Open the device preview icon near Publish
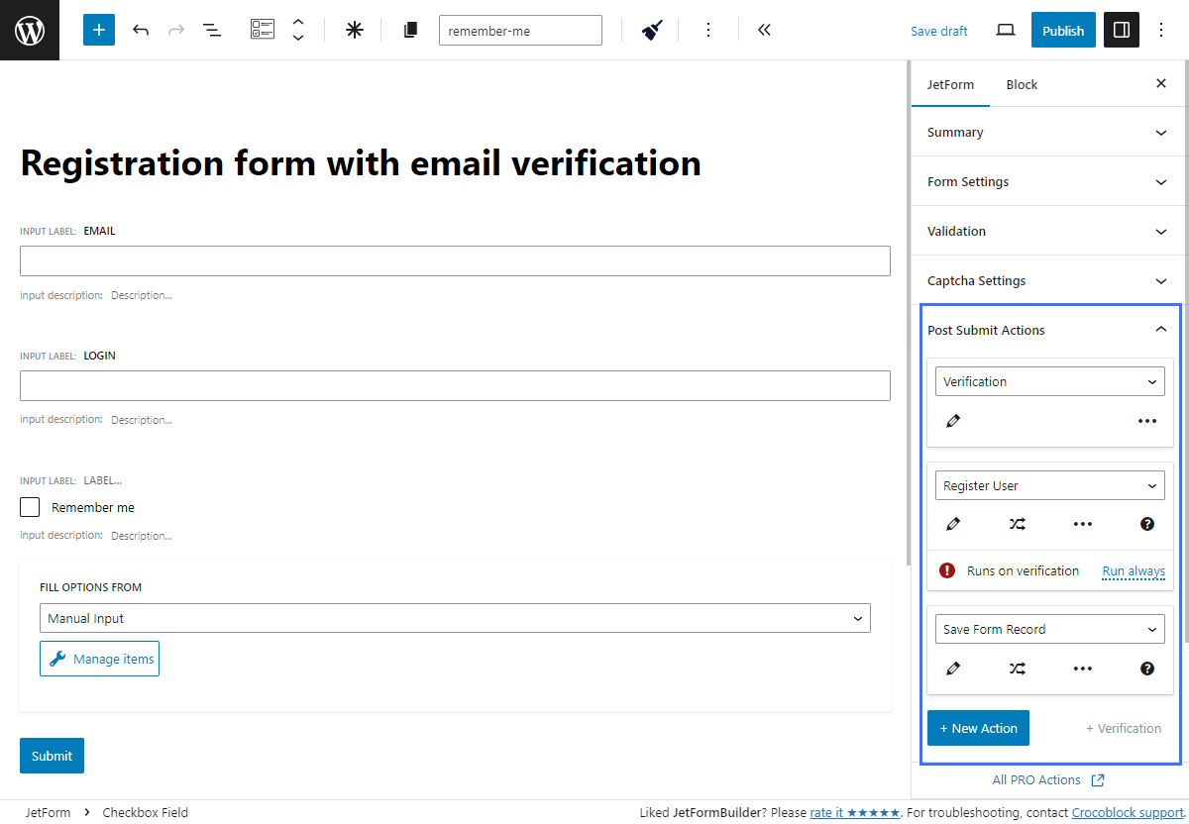This screenshot has height=824, width=1189. [x=1005, y=30]
